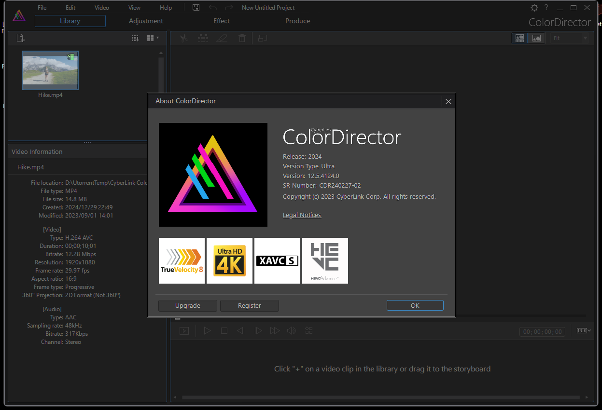Screen dimensions: 602x410
Task: Click OK to dismiss About dialog
Action: [415, 305]
